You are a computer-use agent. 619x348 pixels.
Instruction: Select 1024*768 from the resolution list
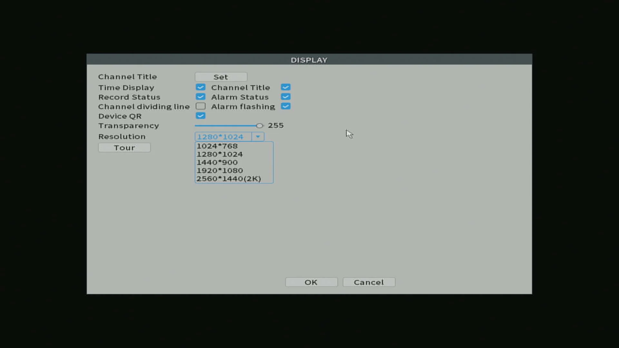point(217,146)
